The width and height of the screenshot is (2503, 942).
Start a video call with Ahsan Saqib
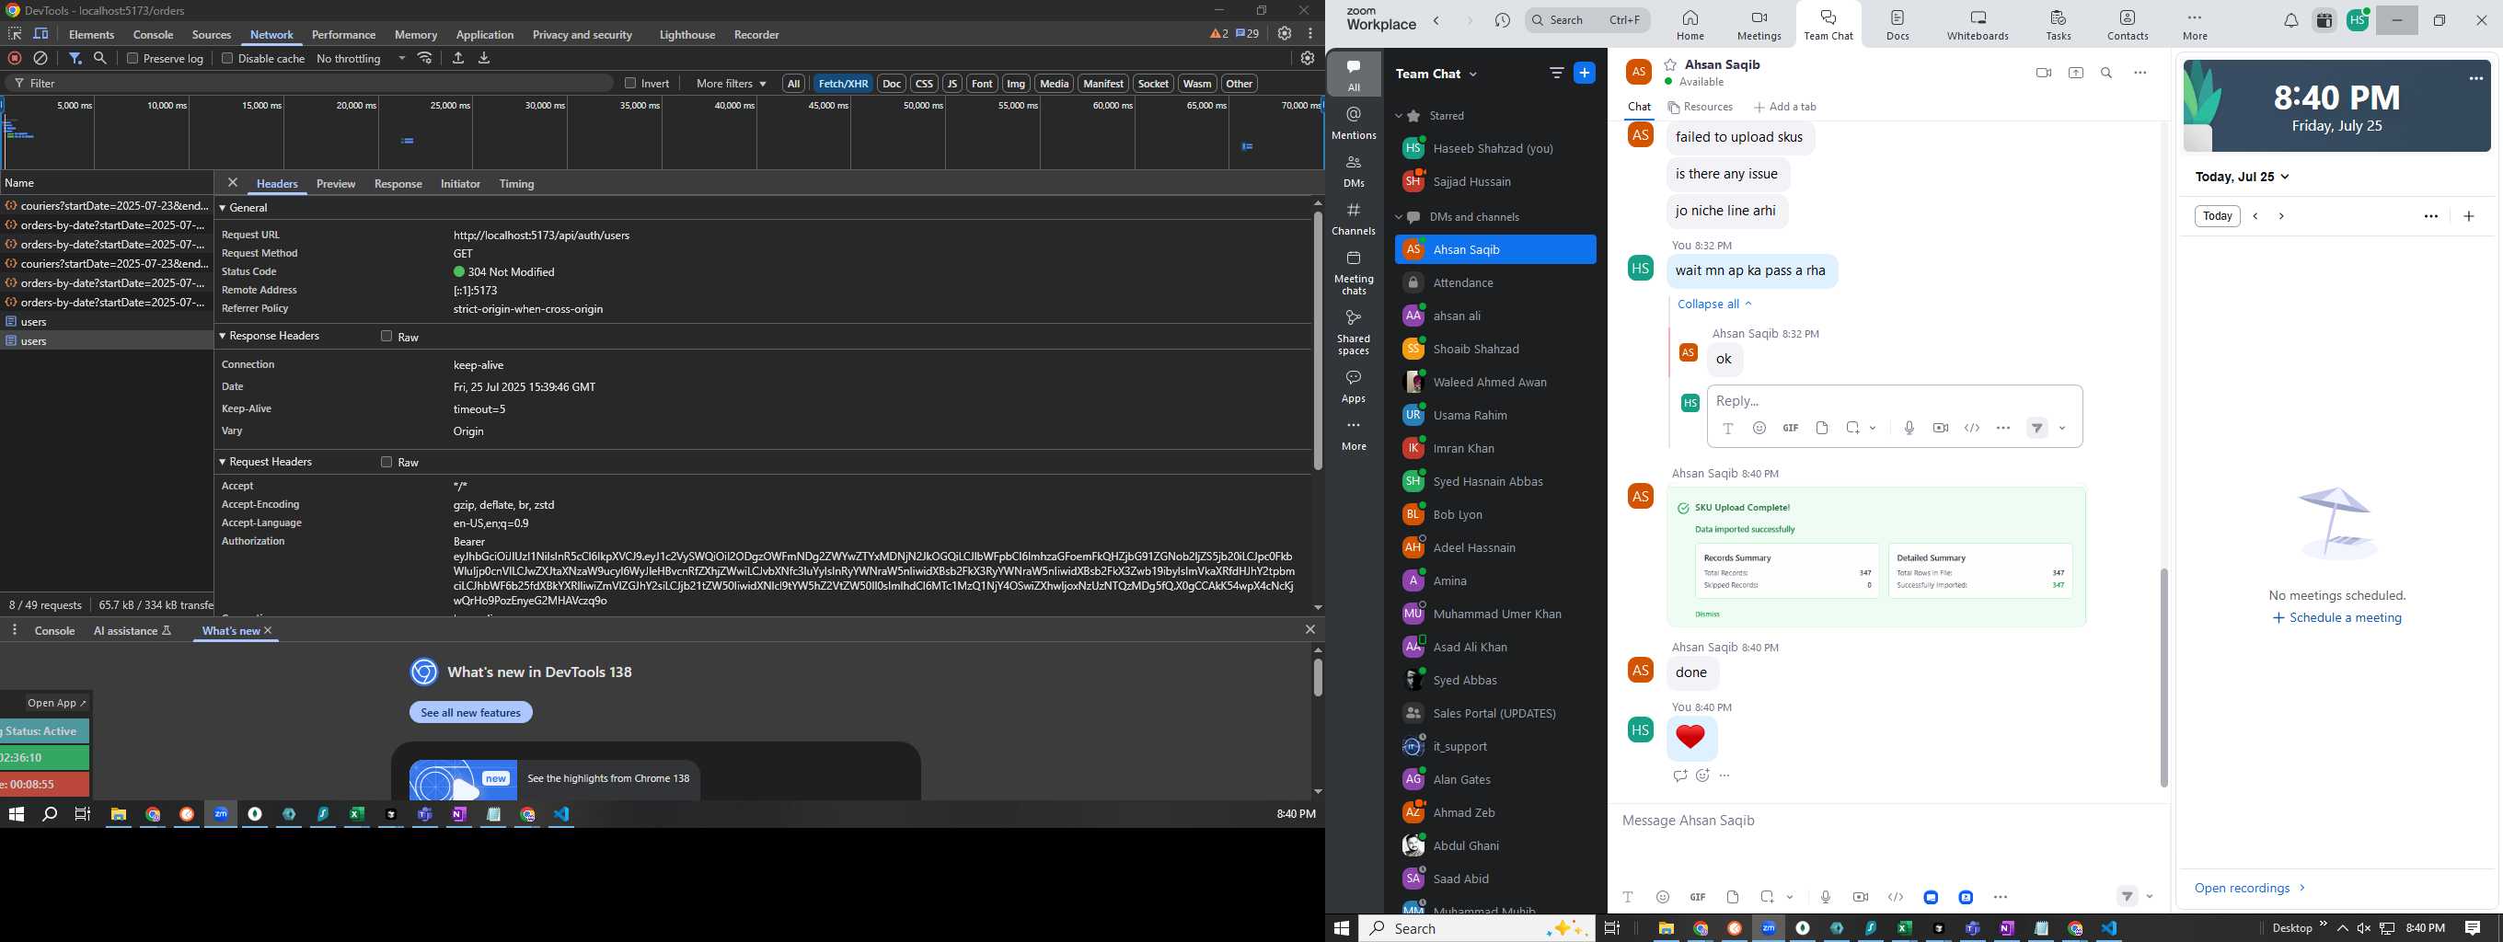click(2044, 73)
